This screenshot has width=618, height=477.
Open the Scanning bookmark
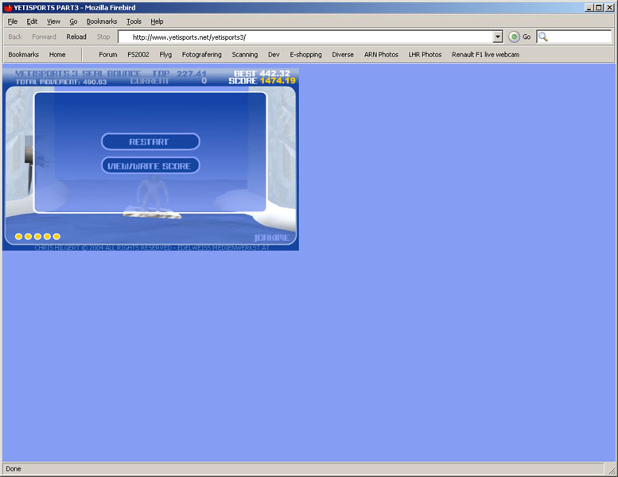245,54
